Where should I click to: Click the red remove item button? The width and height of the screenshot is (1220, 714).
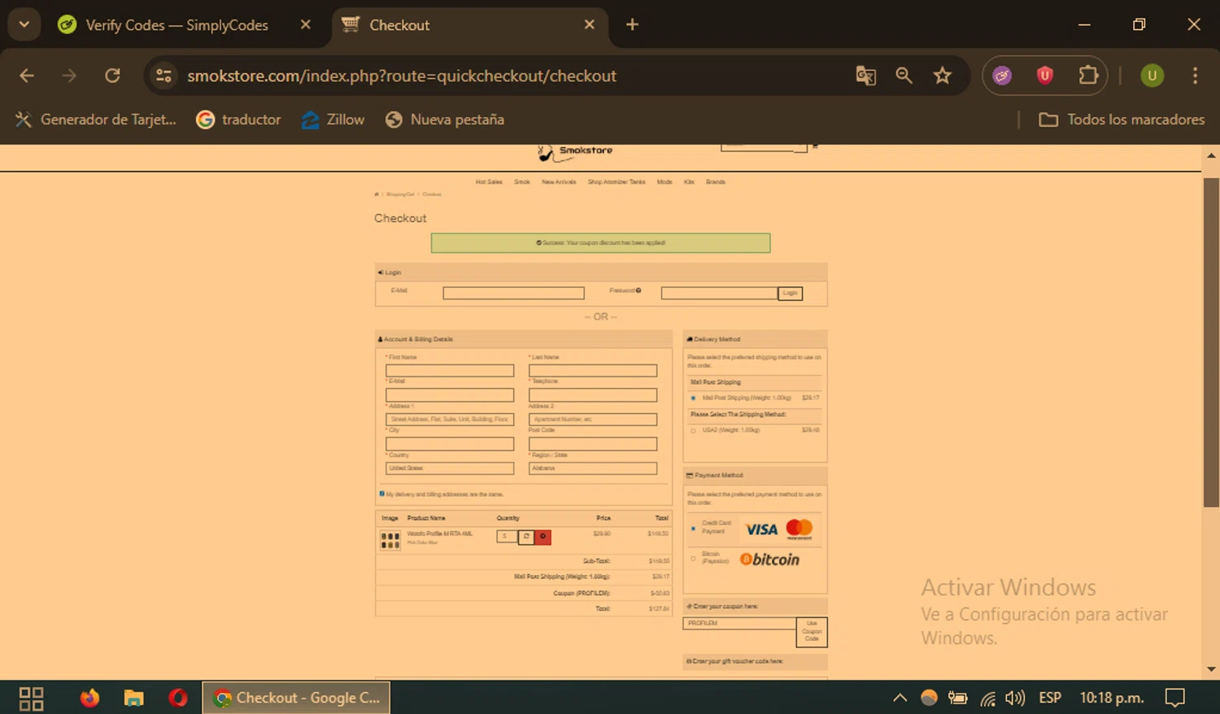click(542, 537)
